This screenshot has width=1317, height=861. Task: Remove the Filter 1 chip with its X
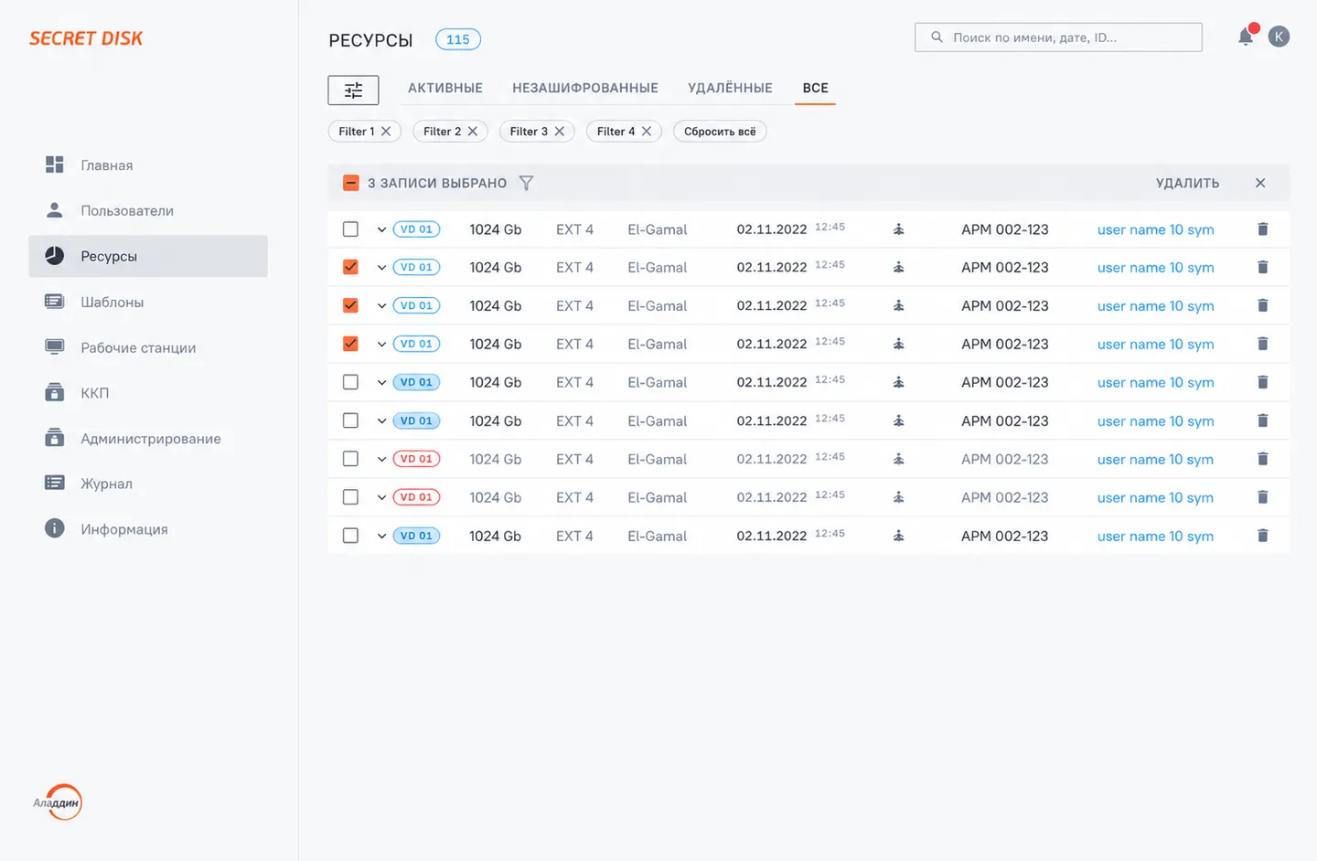(386, 132)
